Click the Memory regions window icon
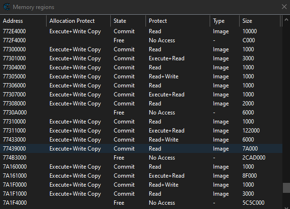Viewport: 290px width, 209px height. pos(6,7)
